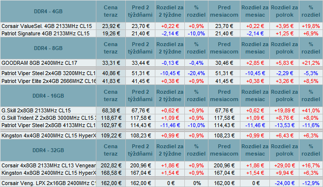Click the DDR4 - 32GB section header
The image size is (323, 187).
(x=48, y=150)
